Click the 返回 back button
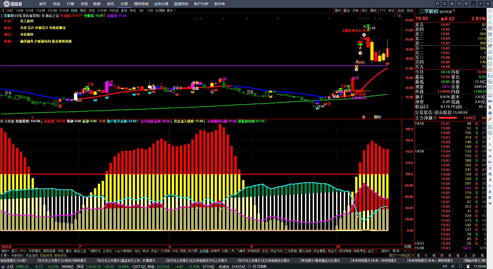 [410, 11]
